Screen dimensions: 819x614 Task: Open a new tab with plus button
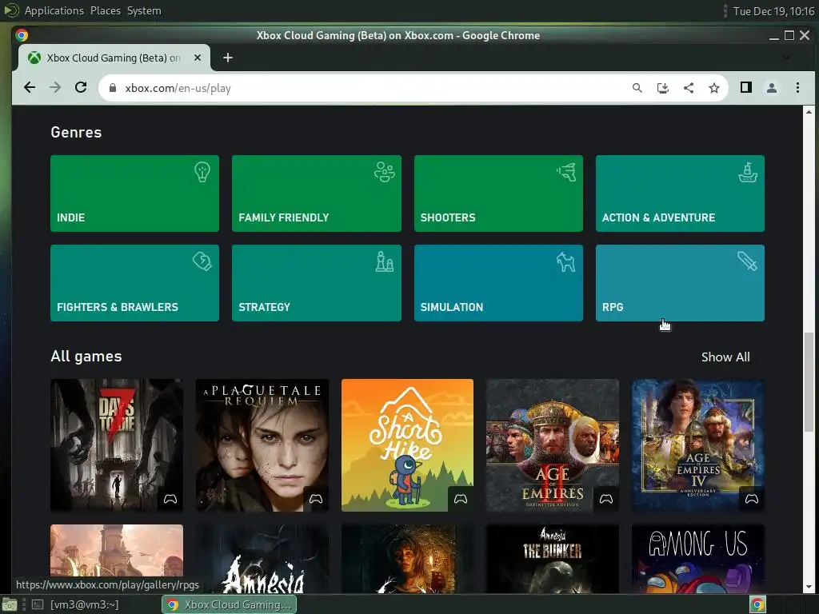228,58
